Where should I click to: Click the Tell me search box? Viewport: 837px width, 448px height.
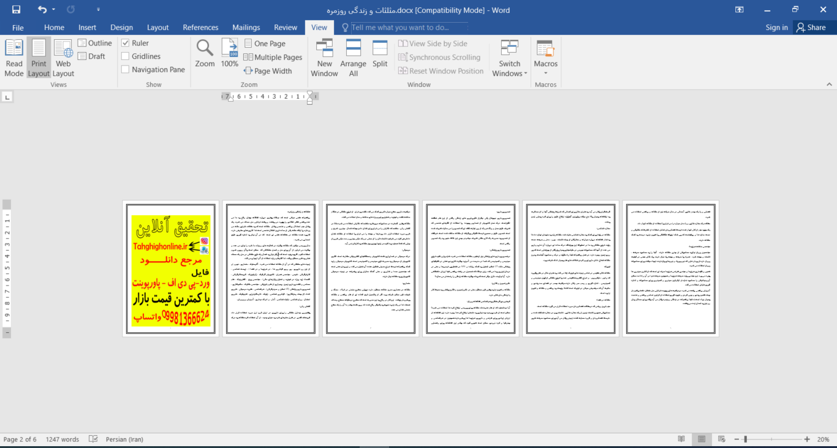point(404,28)
